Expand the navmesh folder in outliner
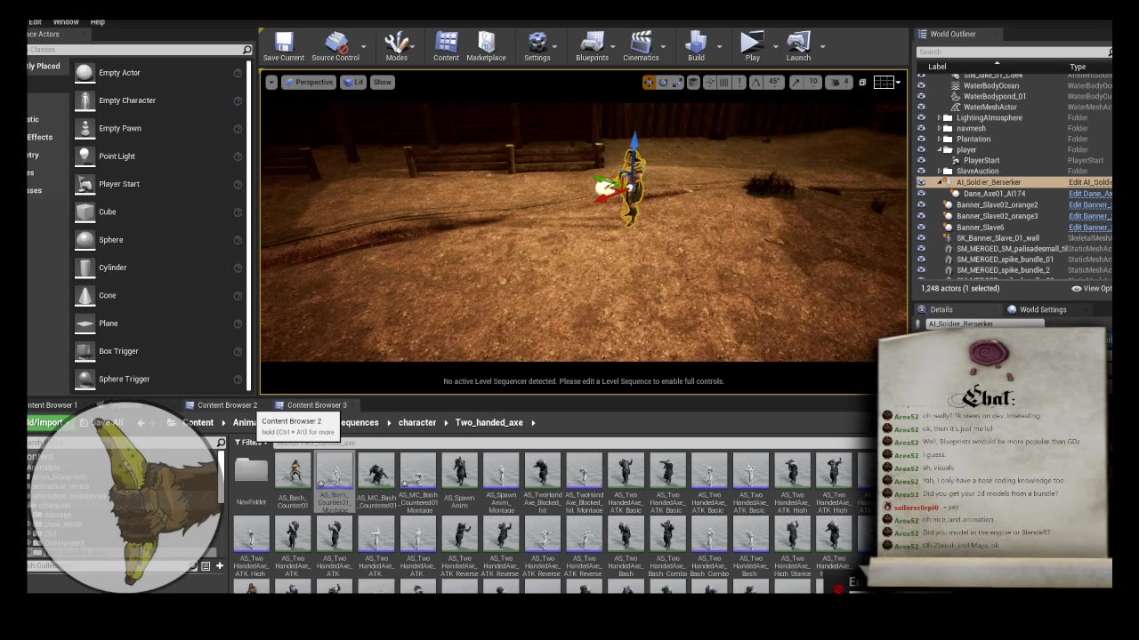The height and width of the screenshot is (640, 1139). pos(939,128)
